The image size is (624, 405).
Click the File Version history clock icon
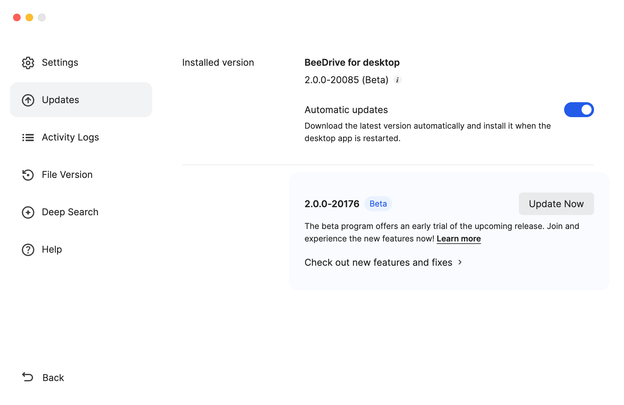point(28,175)
